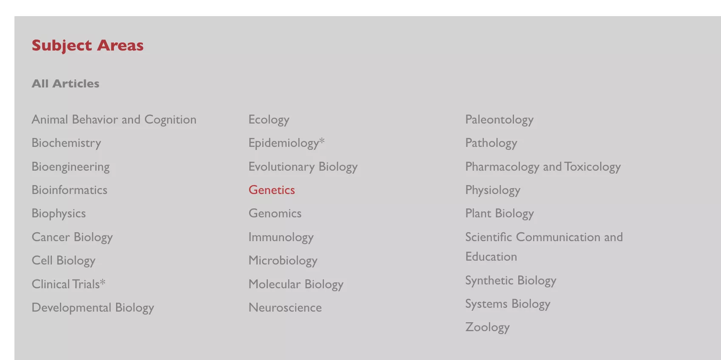This screenshot has height=360, width=721.
Task: Select Animal Behavior and Cognition
Action: [114, 120]
